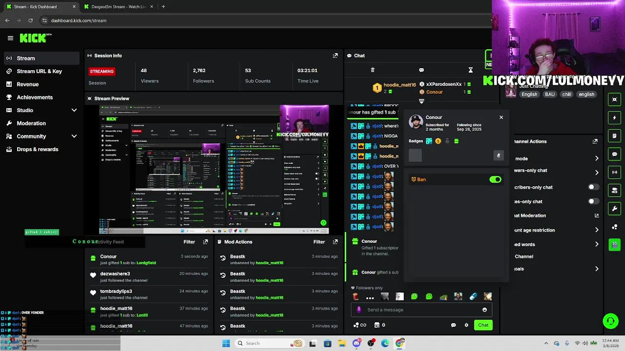The image size is (625, 351).
Task: Click the mute icon in Conour card
Action: click(499, 156)
